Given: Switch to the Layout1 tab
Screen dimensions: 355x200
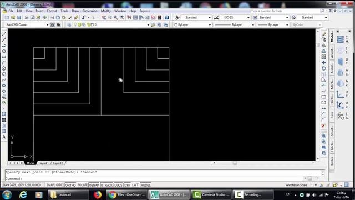Looking at the screenshot, I should (x=43, y=163).
